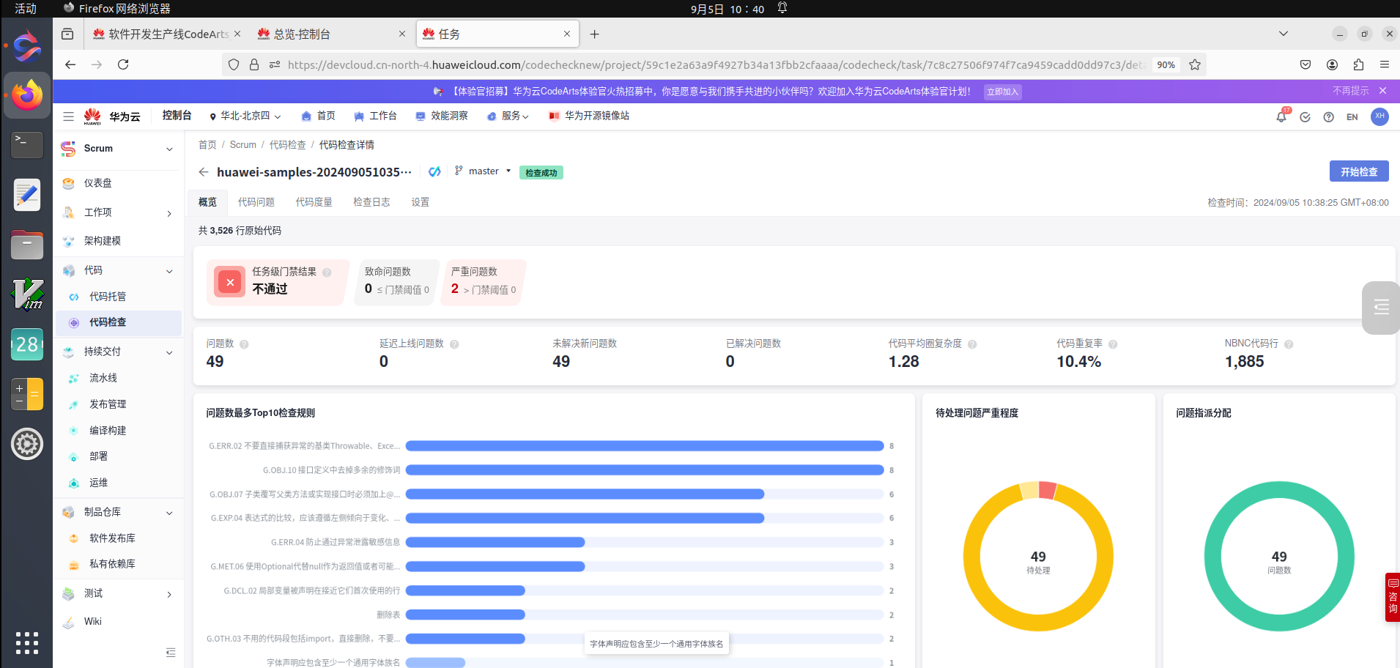
Task: Open the floating list panel icon on right edge
Action: pyautogui.click(x=1382, y=308)
